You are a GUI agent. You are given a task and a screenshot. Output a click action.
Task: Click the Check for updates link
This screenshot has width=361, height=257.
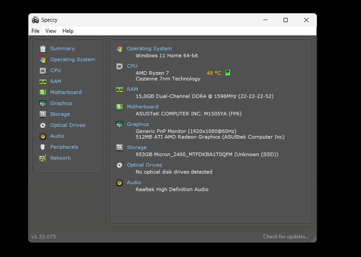(x=286, y=237)
